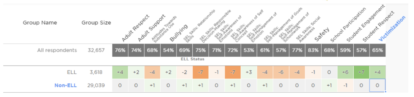Click the All respondents row label
Image resolution: width=414 pixels, height=97 pixels.
tap(57, 50)
